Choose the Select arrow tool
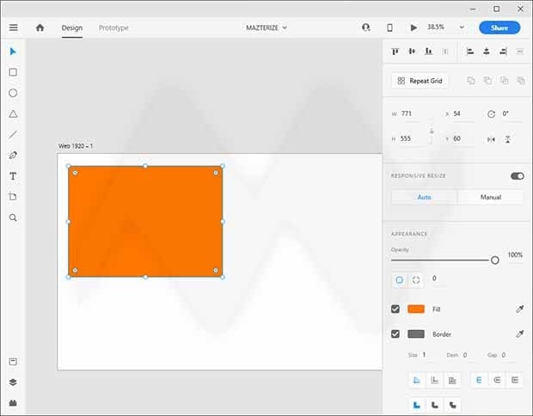The height and width of the screenshot is (416, 533). point(13,52)
